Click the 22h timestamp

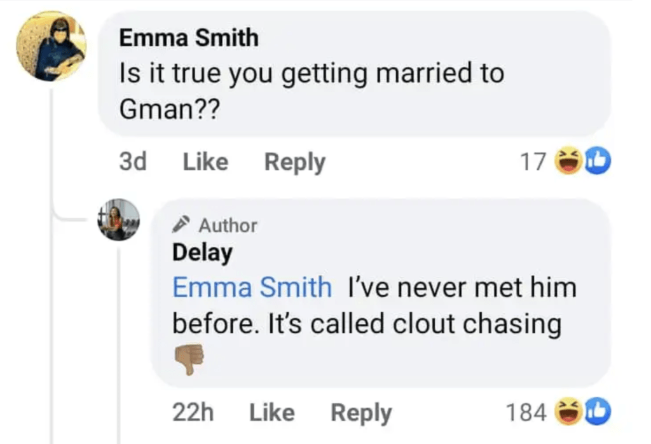click(193, 412)
